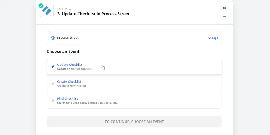Open the help question mark icon
Viewport: 270px width, 135px height.
click(x=224, y=8)
